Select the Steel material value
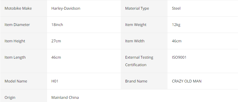The image size is (242, 102). (176, 8)
